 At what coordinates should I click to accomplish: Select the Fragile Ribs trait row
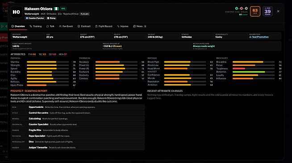coord(78,130)
